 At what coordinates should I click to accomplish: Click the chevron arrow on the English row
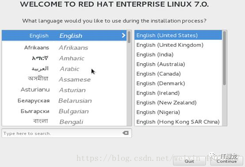pos(123,35)
